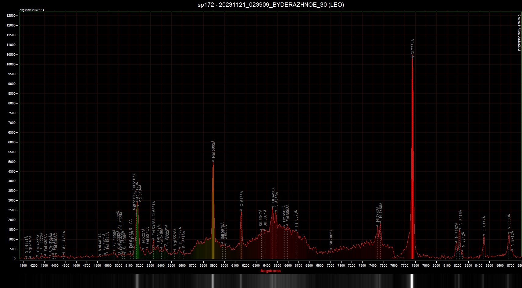Select the SiII 6371Å line label
Screen dimensions: 522x288
(x=265, y=218)
